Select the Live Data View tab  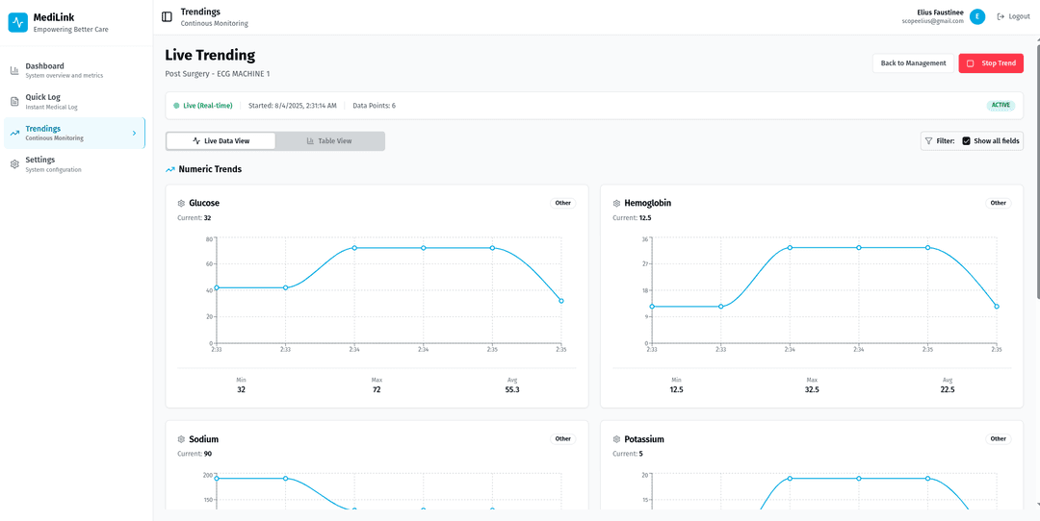(x=221, y=141)
